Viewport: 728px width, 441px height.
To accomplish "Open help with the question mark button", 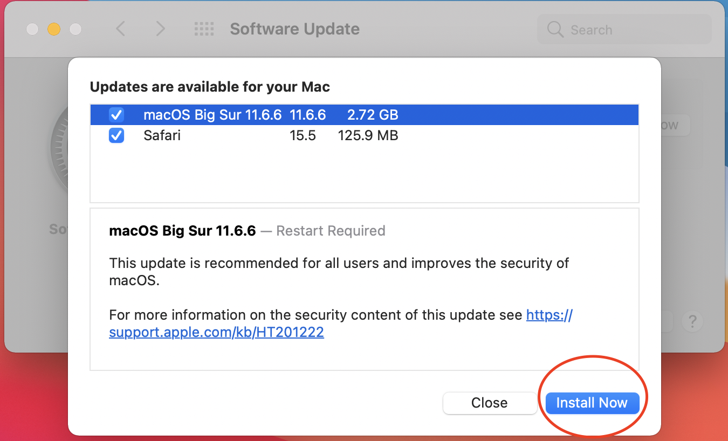I will click(692, 322).
